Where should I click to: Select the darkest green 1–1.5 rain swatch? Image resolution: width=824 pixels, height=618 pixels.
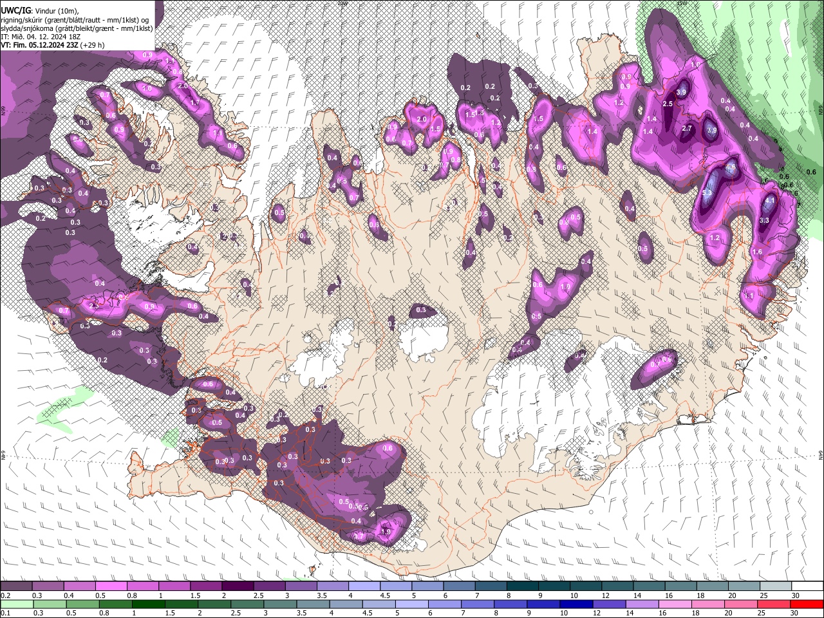tap(148, 604)
